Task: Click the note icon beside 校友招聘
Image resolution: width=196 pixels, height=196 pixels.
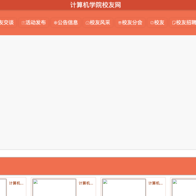Action: 174,23
